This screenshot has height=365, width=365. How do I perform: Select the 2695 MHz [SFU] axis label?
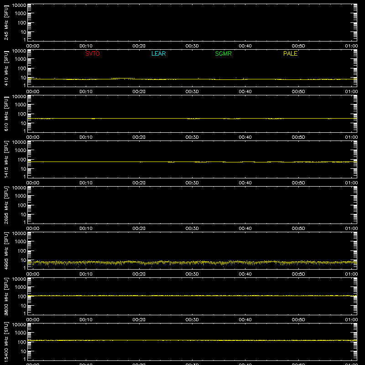[6, 205]
